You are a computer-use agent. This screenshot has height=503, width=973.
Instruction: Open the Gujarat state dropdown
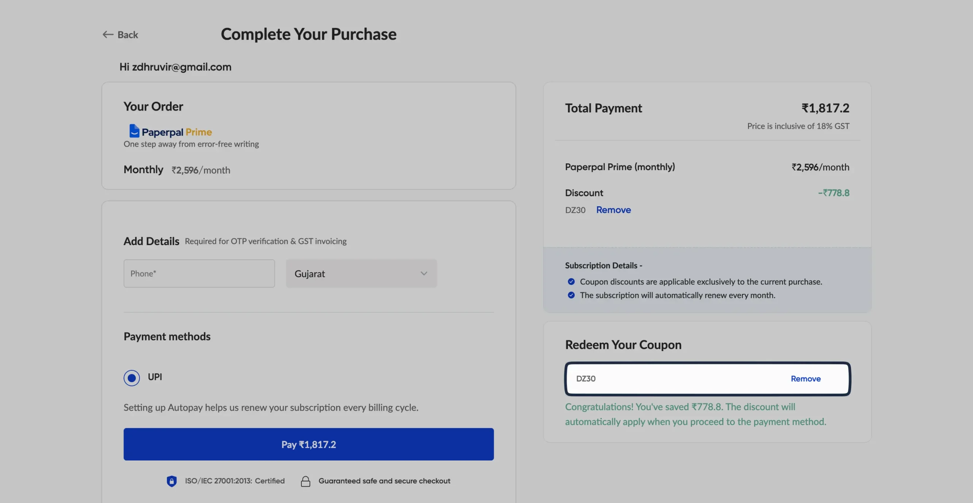point(361,274)
